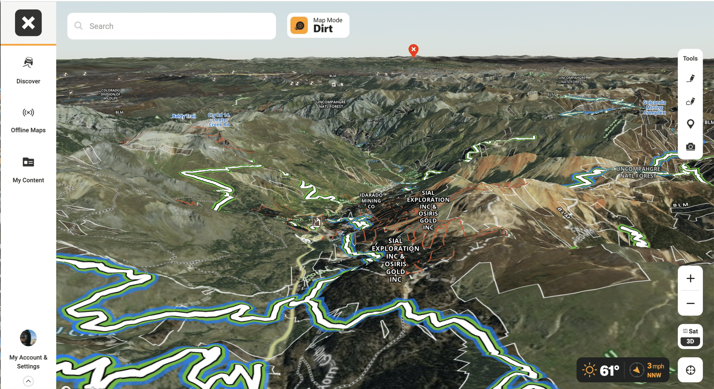Open Offline Maps from the sidebar

[x=28, y=112]
